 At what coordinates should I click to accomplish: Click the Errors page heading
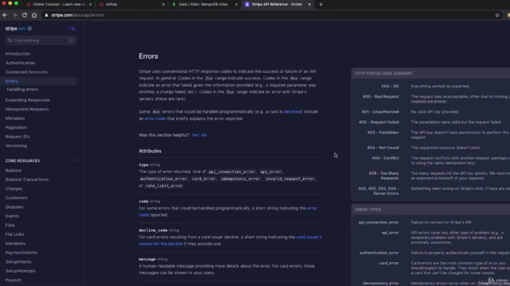pyautogui.click(x=148, y=56)
